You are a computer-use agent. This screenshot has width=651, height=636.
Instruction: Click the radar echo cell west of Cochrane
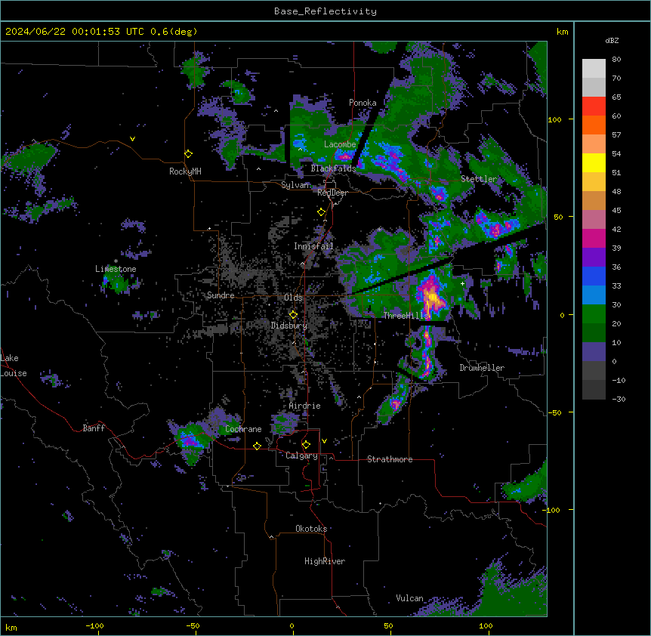[190, 441]
